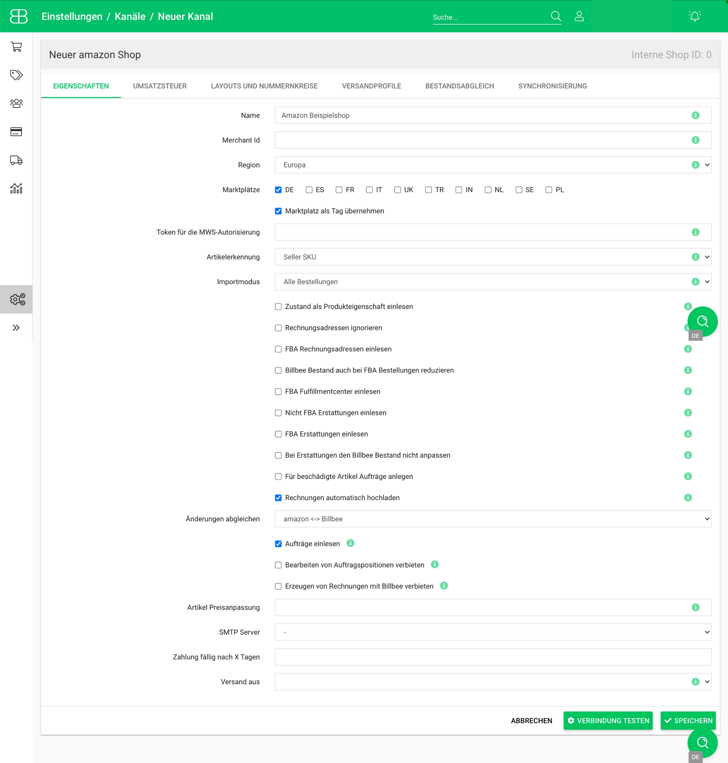Click the Abbrechen button
This screenshot has height=763, width=728.
pos(531,721)
